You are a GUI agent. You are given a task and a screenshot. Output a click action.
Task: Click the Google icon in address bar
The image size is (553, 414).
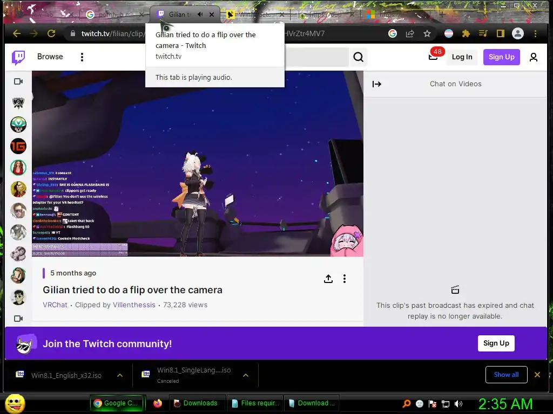[393, 33]
